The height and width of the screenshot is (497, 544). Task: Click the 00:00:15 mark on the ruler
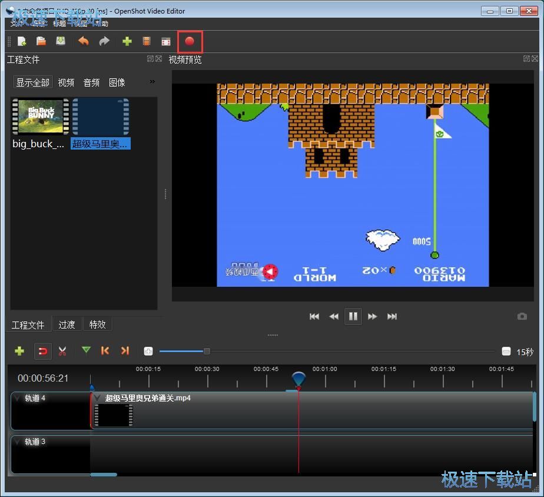coord(148,369)
